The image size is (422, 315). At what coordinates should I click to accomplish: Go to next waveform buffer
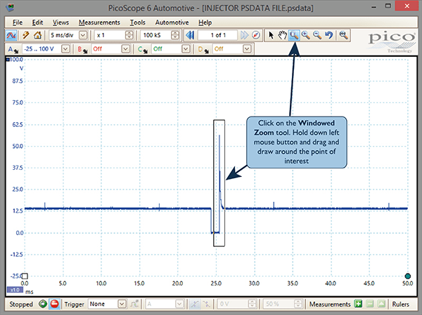[x=244, y=35]
